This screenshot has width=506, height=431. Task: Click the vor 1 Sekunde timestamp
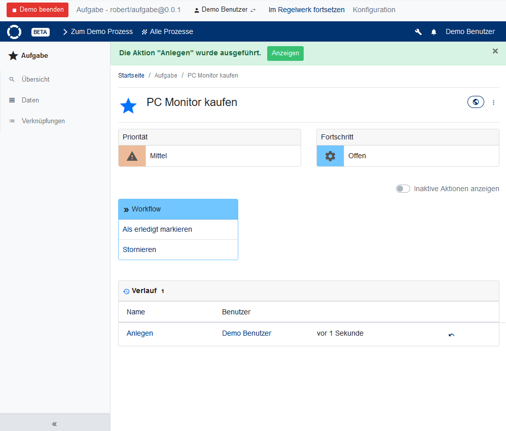coord(340,333)
